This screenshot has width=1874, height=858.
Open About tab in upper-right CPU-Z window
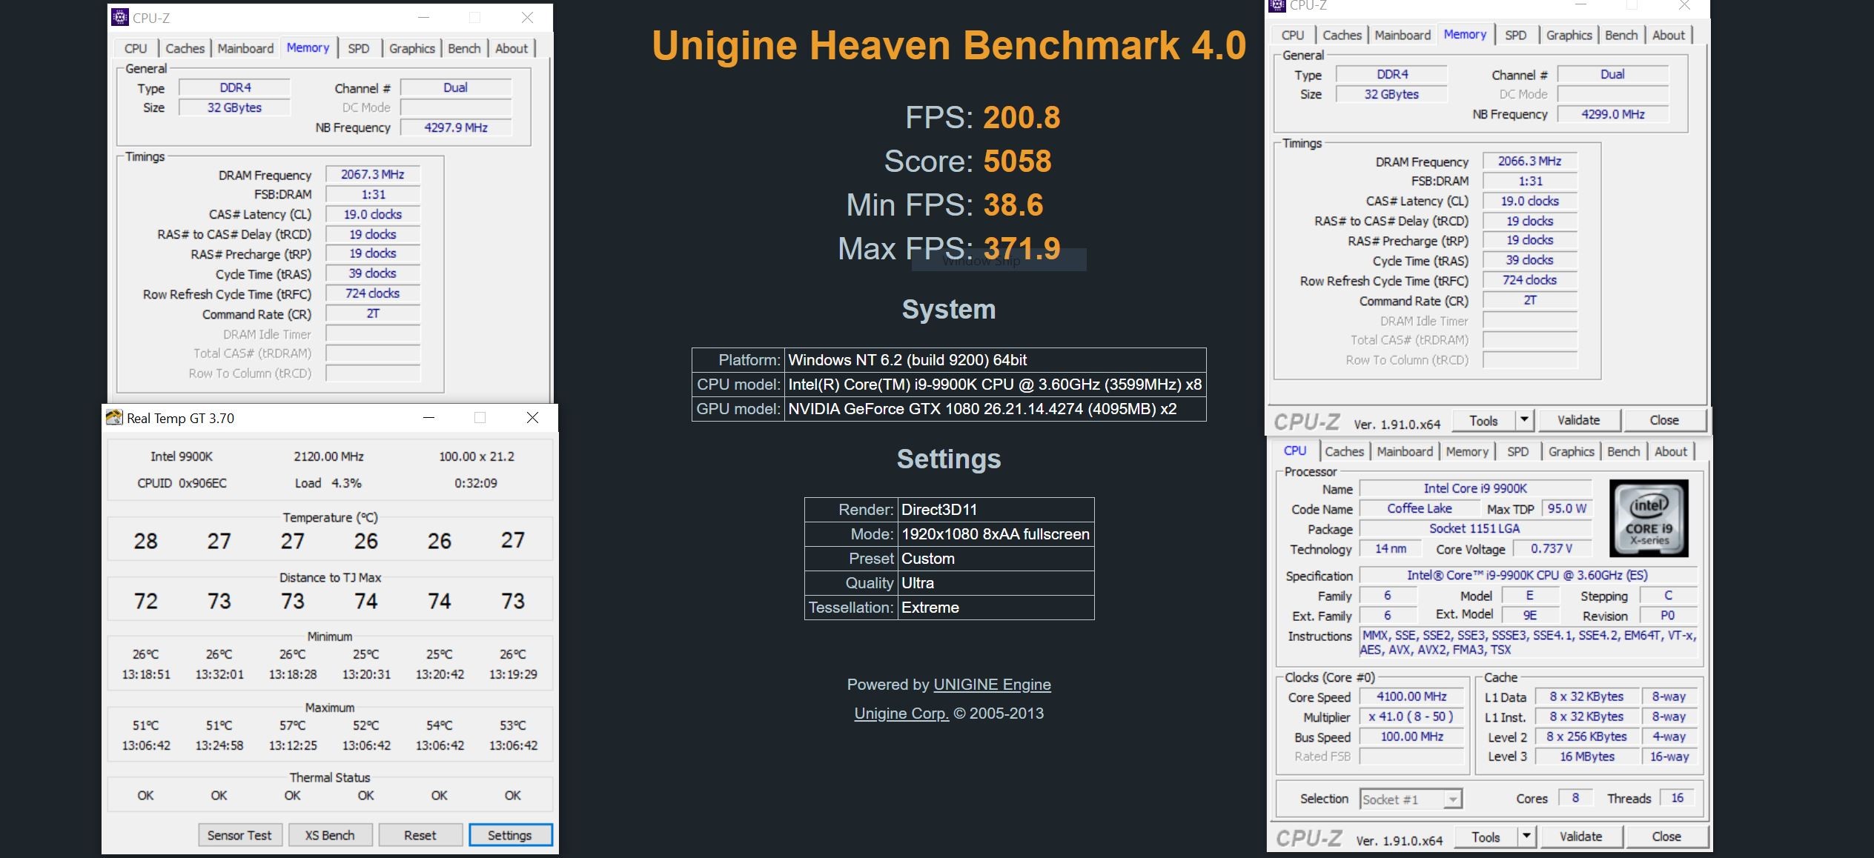pos(1669,35)
